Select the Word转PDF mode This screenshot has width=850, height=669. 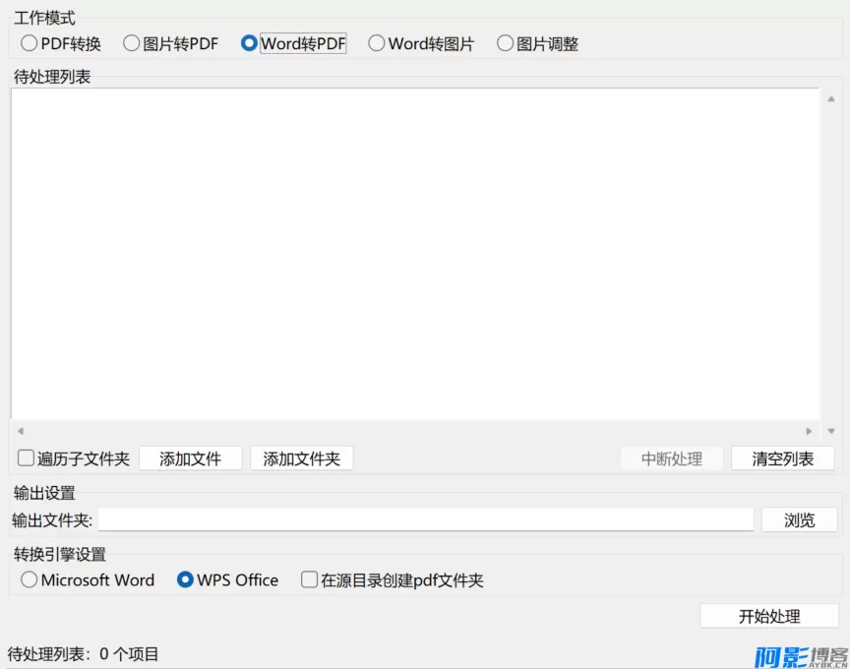click(x=248, y=43)
